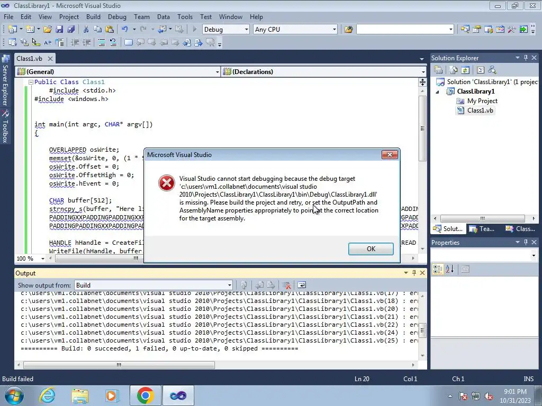Switch Properties grid to Categorized view
Viewport: 542px width, 406px height.
click(438, 269)
